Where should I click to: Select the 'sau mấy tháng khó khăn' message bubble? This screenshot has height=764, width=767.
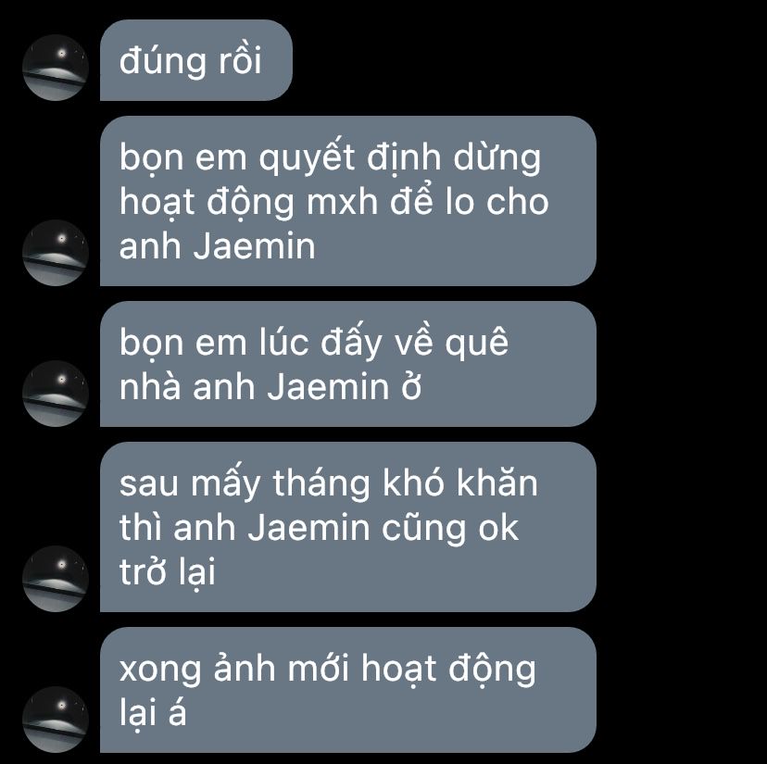point(347,526)
